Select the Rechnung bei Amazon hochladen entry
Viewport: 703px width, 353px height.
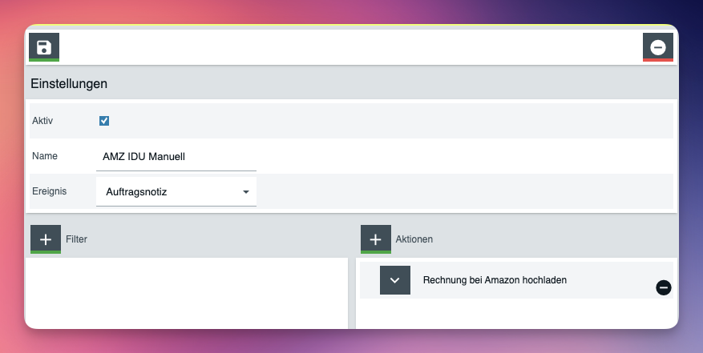point(495,279)
